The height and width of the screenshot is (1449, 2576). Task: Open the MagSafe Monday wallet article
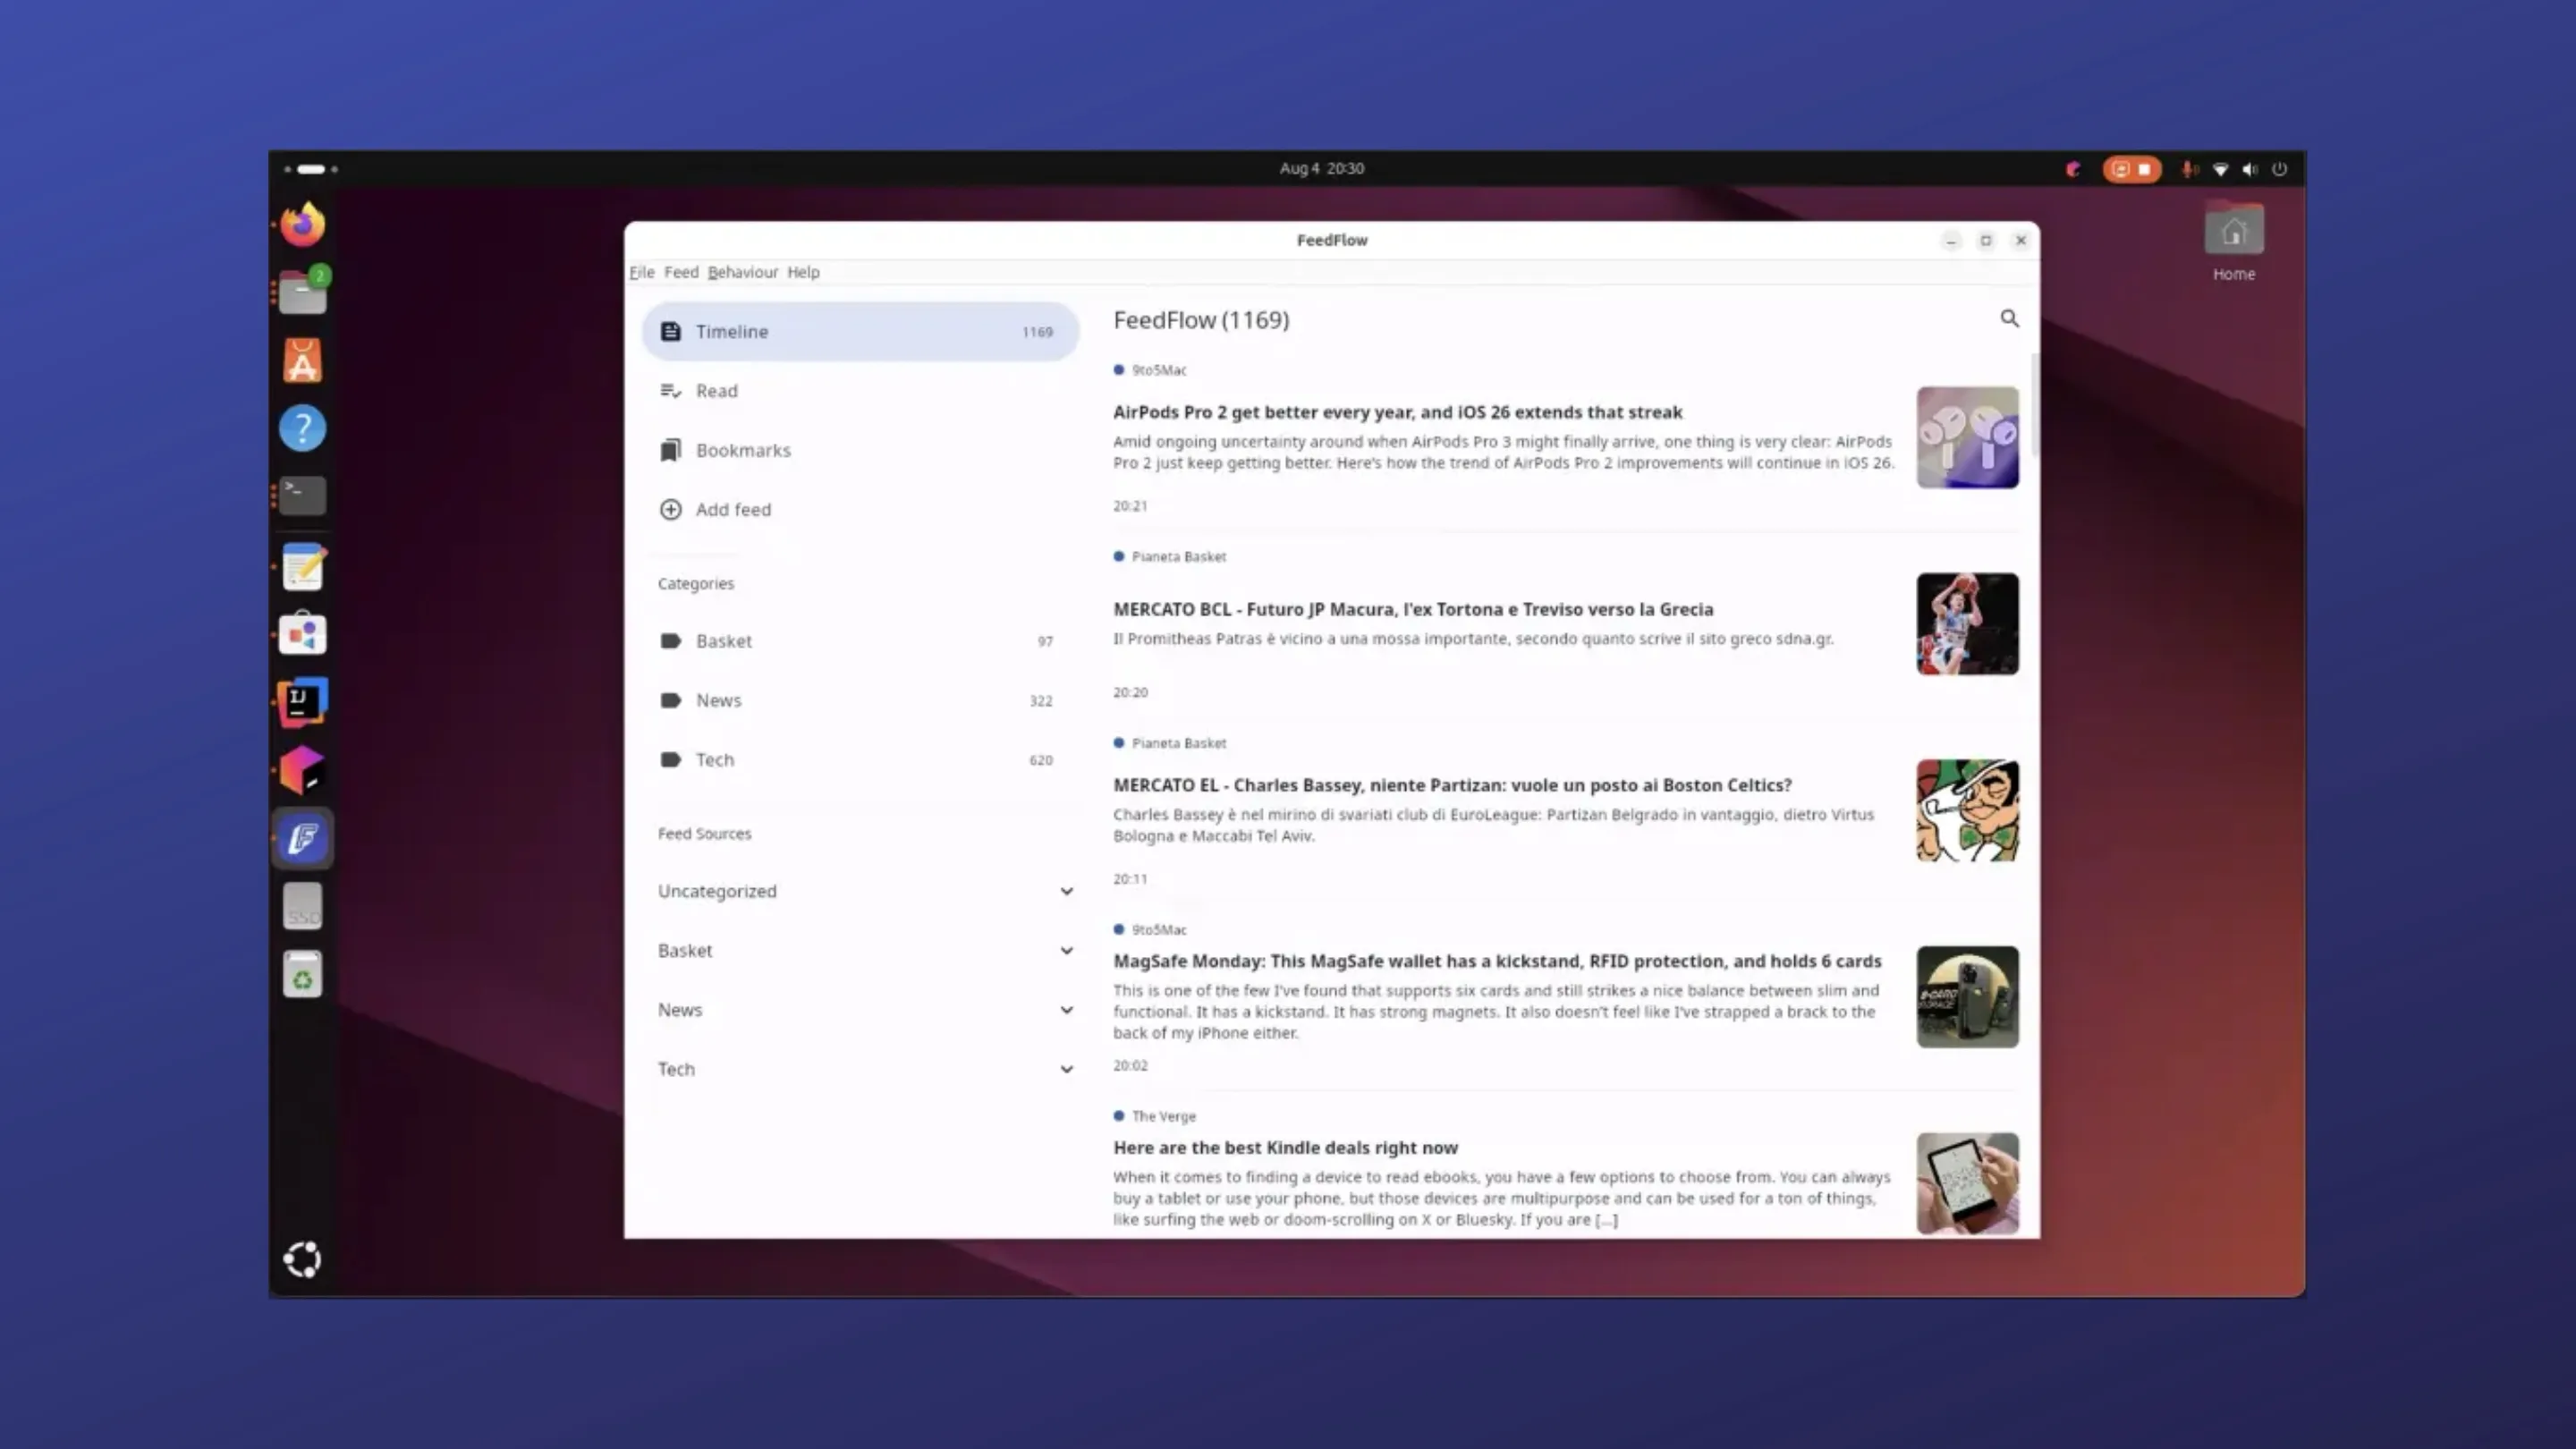tap(1497, 961)
